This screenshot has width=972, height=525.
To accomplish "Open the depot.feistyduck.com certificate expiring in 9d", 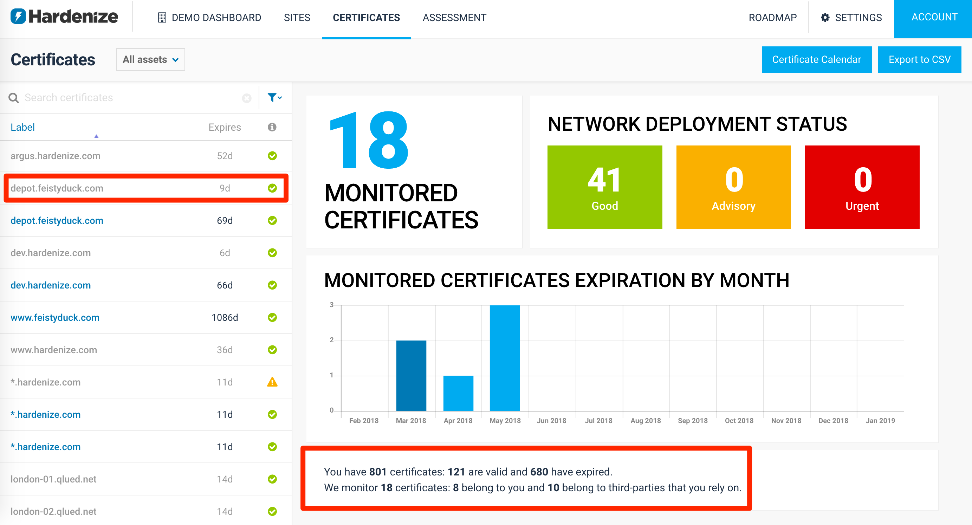I will coord(145,188).
